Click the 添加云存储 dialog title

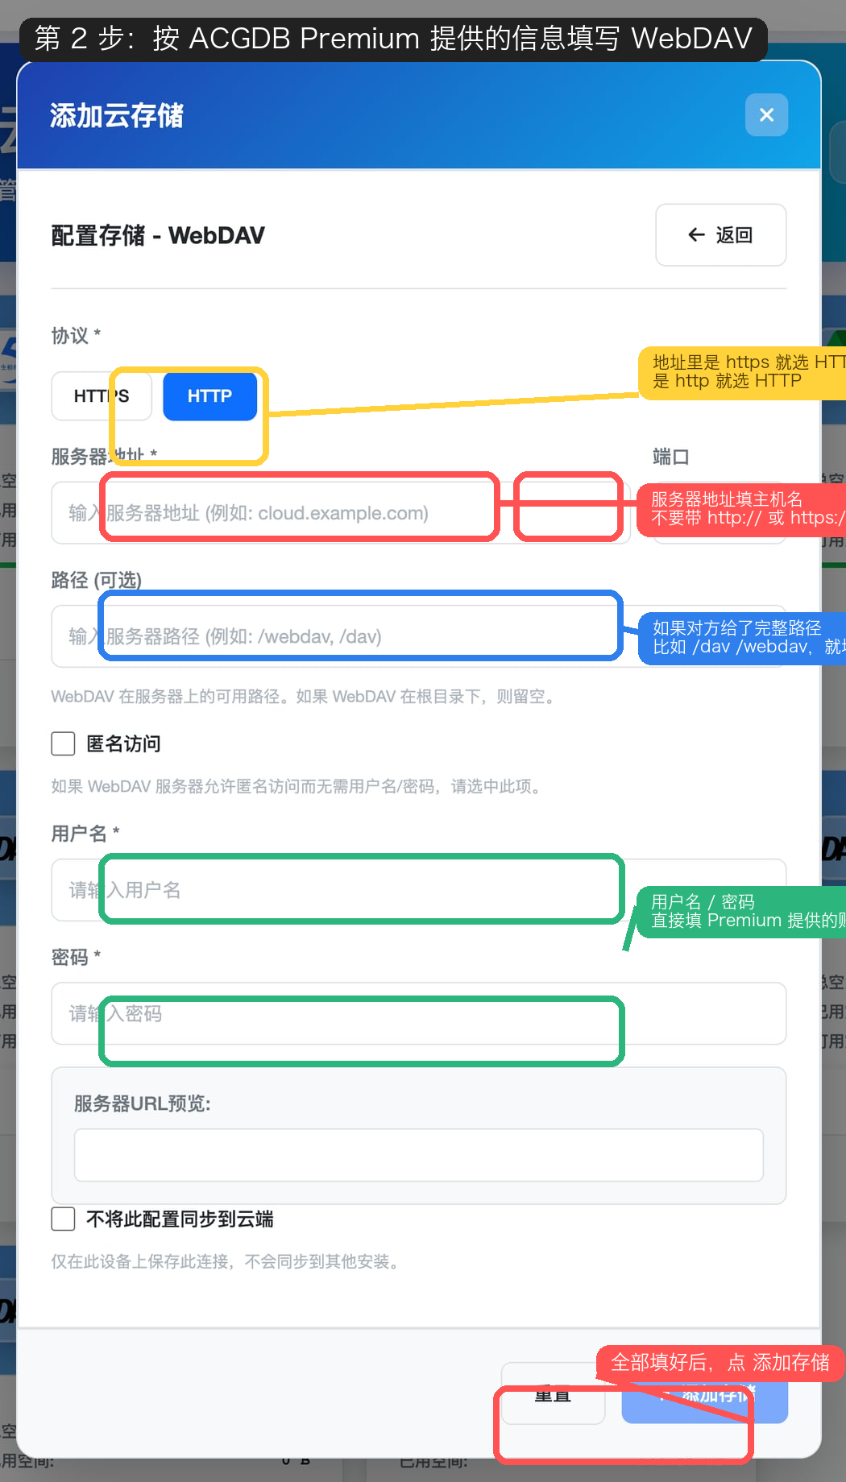tap(117, 115)
